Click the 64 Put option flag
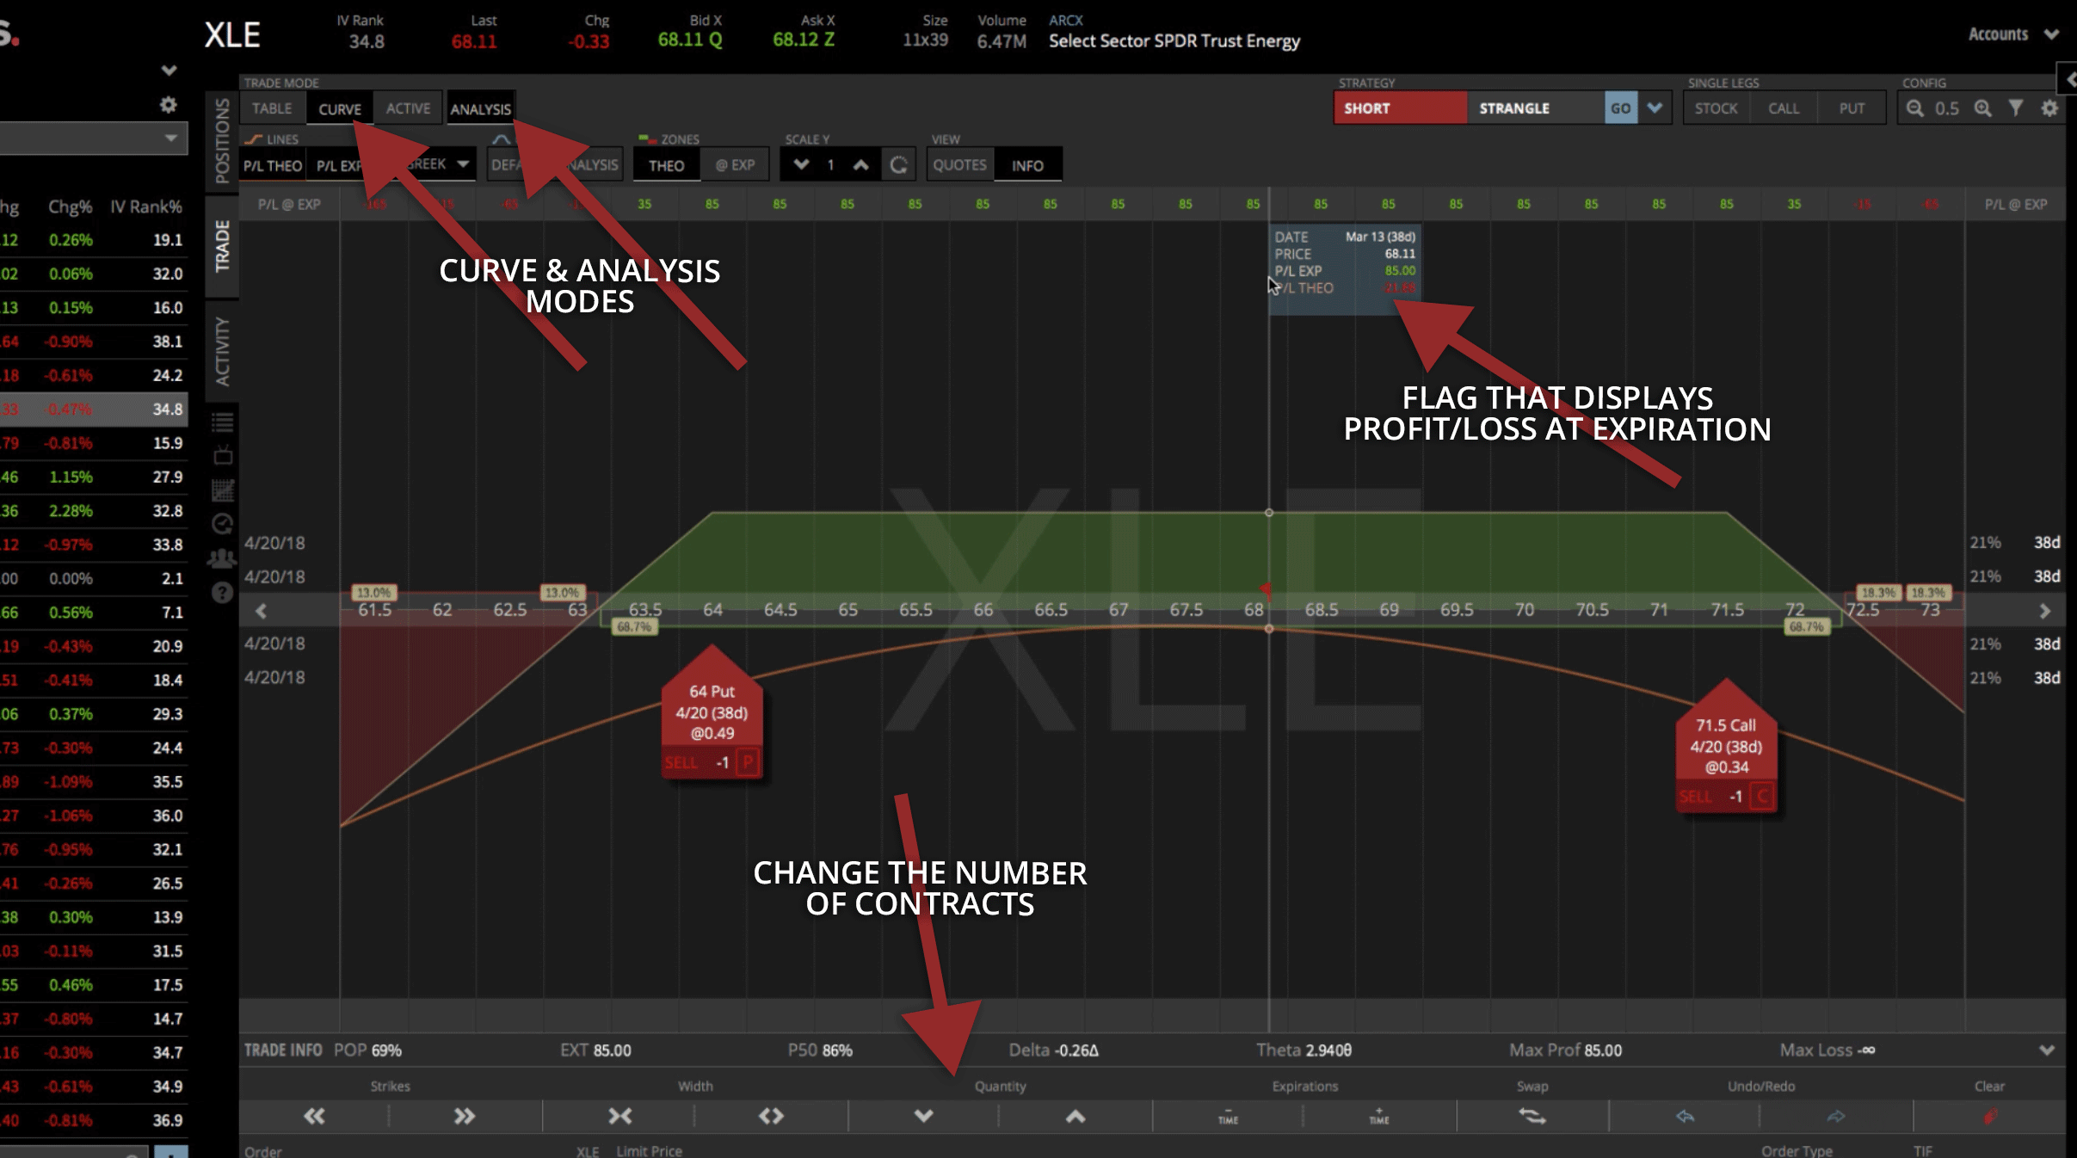The width and height of the screenshot is (2077, 1158). point(712,712)
